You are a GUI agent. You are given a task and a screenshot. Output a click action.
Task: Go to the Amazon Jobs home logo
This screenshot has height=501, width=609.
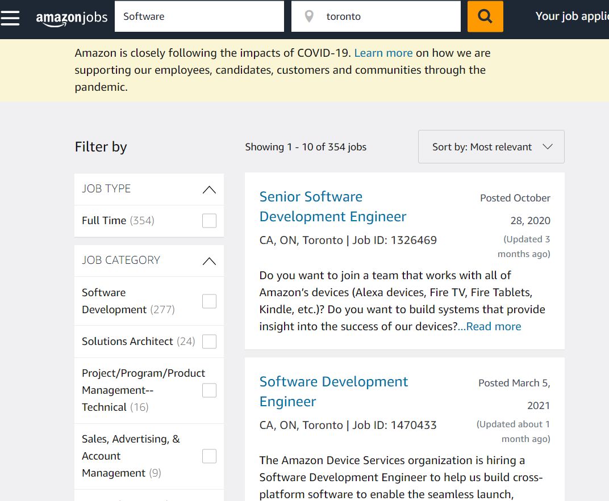point(72,18)
